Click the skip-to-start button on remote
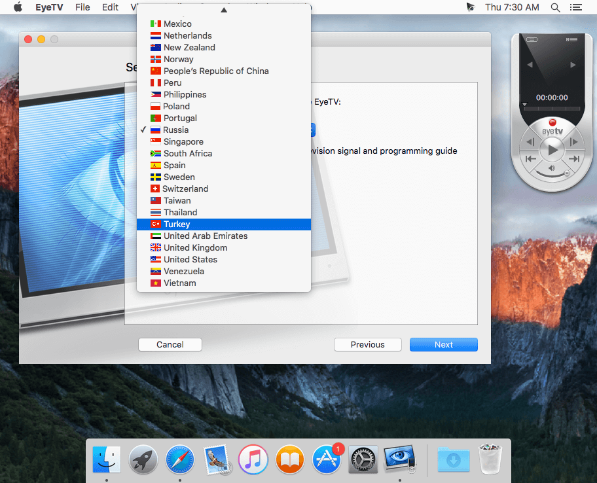Image resolution: width=597 pixels, height=483 pixels. coord(530,159)
